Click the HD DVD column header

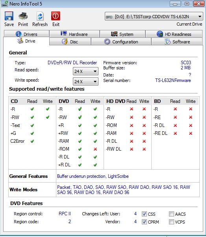[116, 101]
